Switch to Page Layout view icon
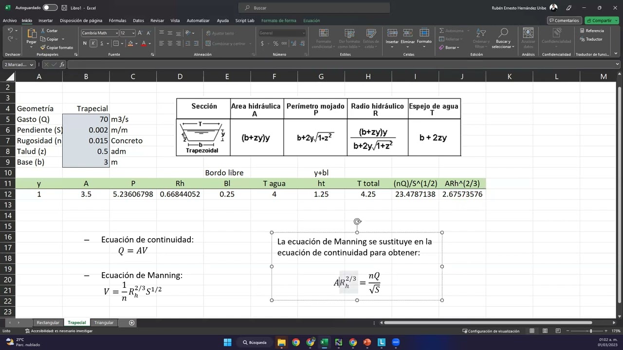 (x=544, y=331)
